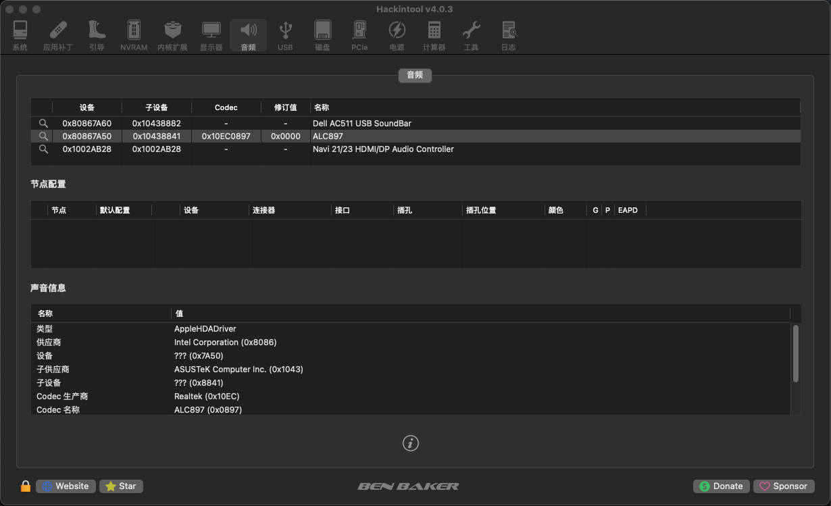Open the 磁盘 (Disks) toolbar section
831x506 pixels.
[322, 36]
